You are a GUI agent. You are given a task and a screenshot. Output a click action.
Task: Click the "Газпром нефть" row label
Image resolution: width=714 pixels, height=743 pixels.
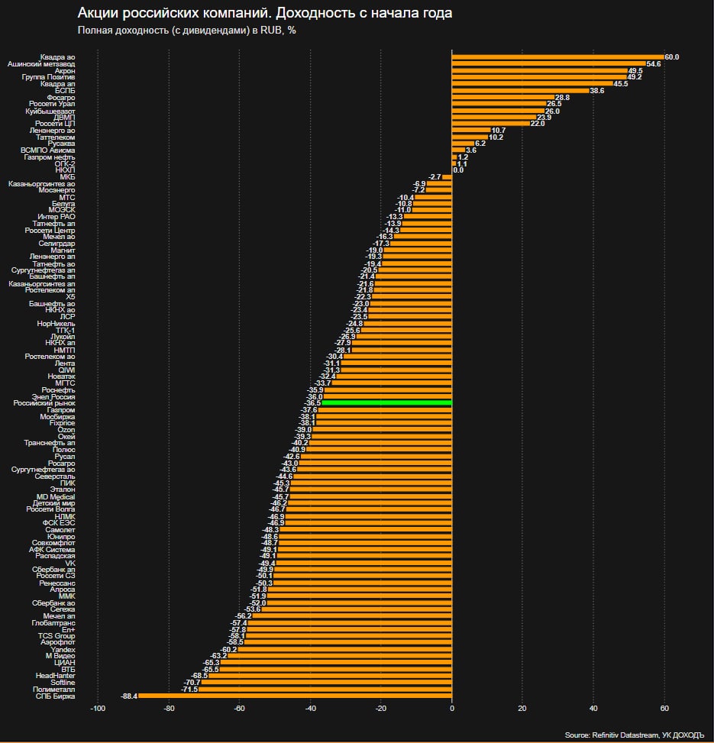click(50, 157)
